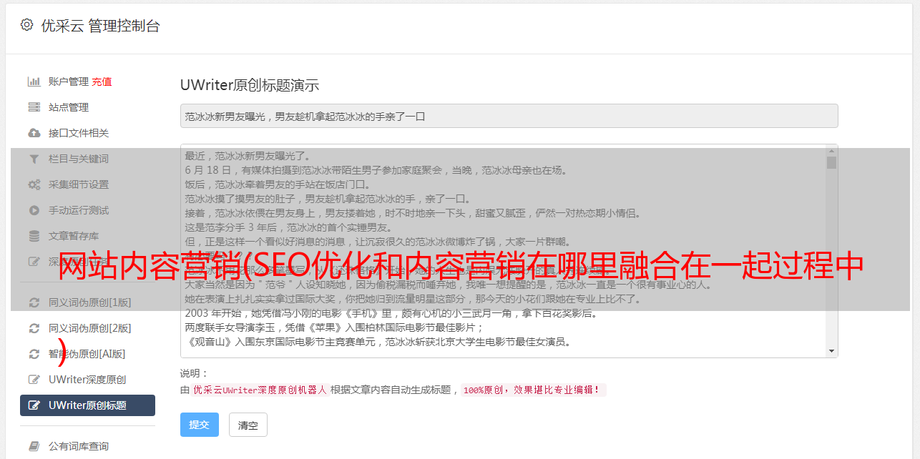Click the blue 提交 submit button
Image resolution: width=920 pixels, height=459 pixels.
pos(200,425)
